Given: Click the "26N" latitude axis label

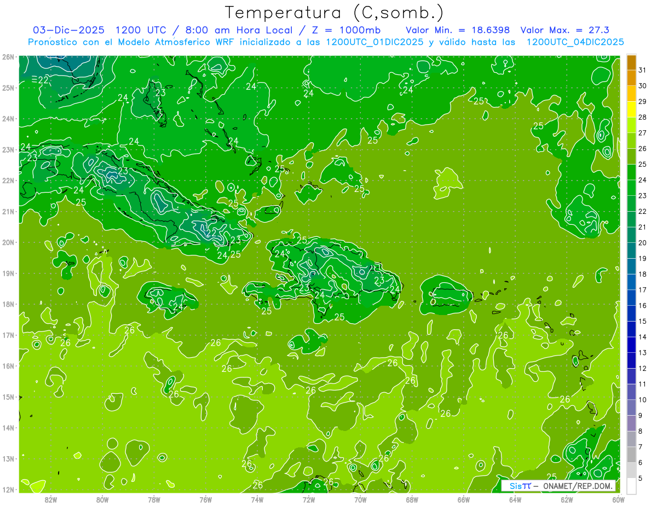Looking at the screenshot, I should (8, 57).
